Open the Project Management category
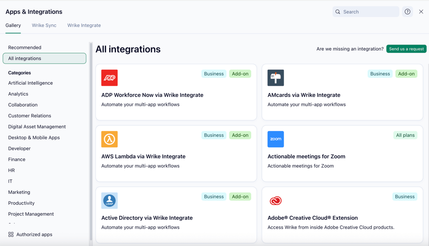The image size is (429, 246). click(31, 214)
